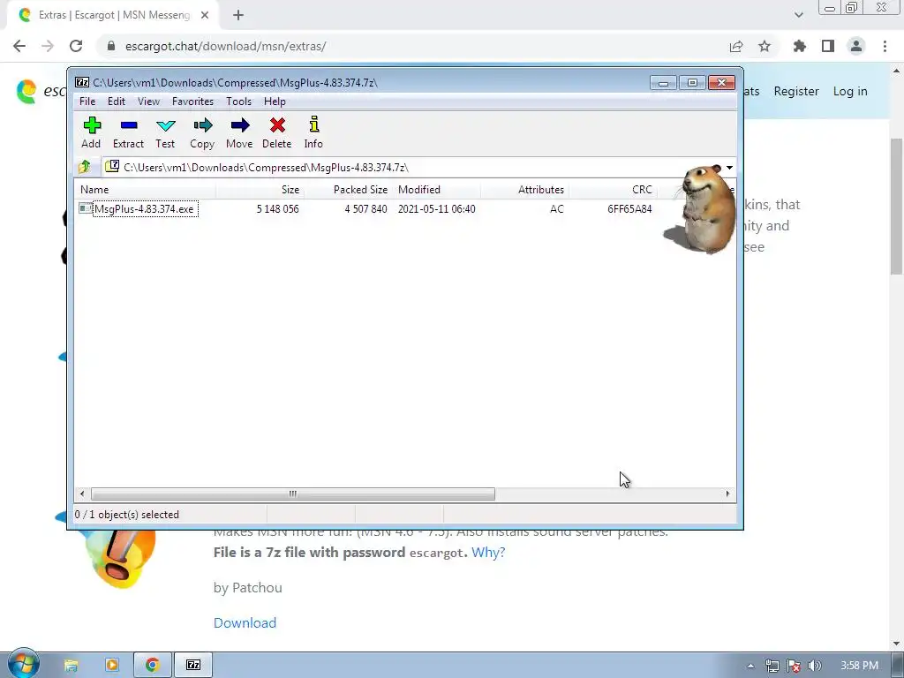This screenshot has height=678, width=904.
Task: Click the volume speaker tray icon
Action: coord(815,666)
